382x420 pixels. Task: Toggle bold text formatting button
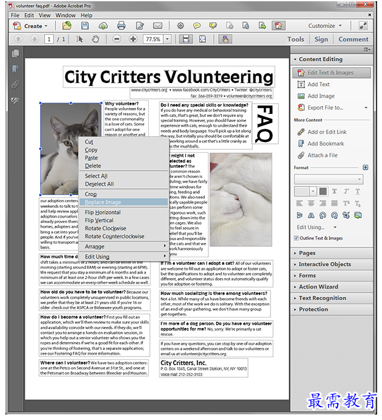pos(334,191)
